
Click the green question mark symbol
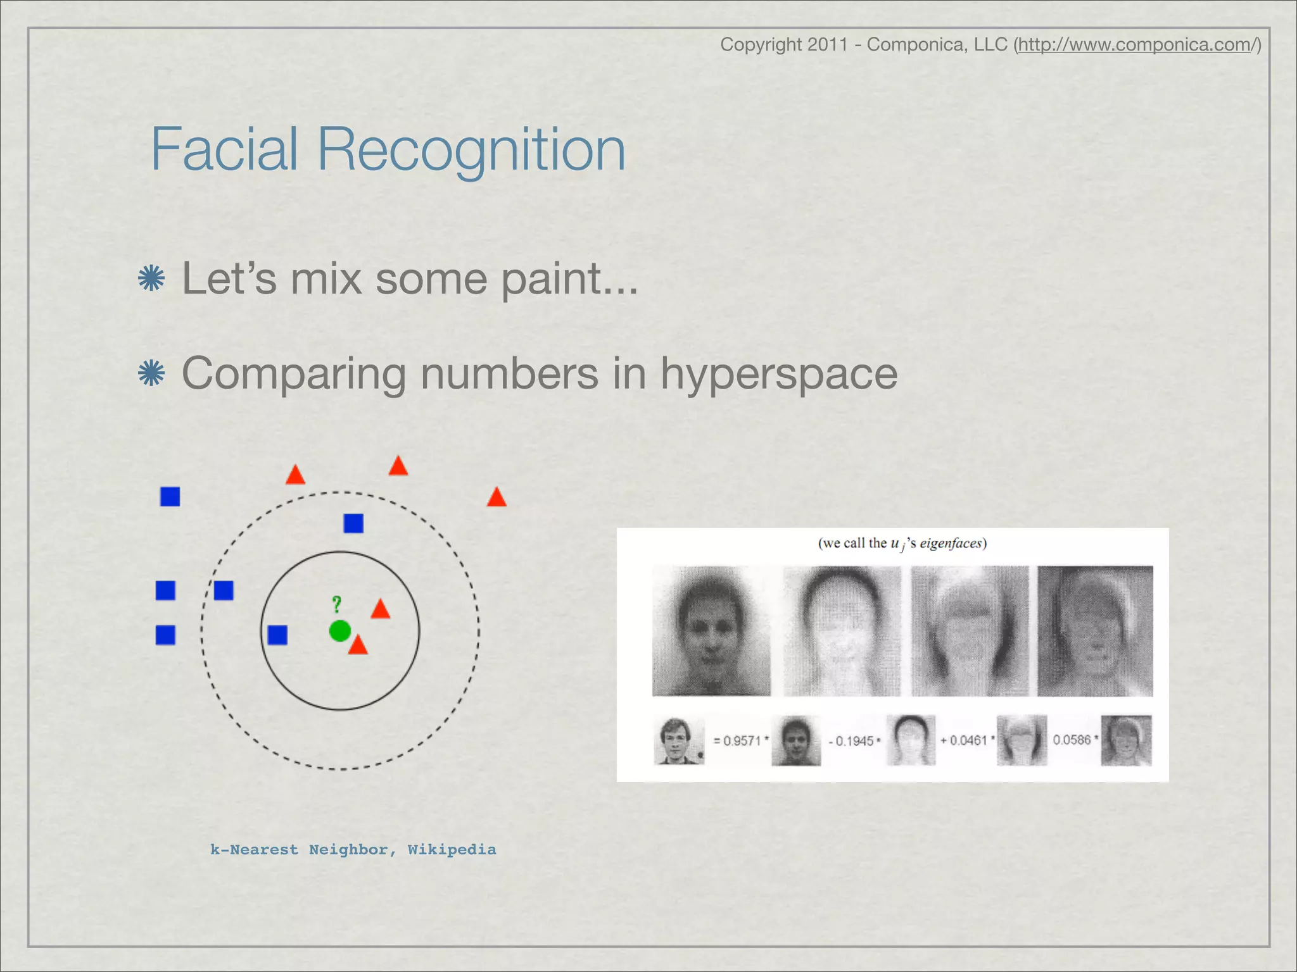(x=337, y=604)
